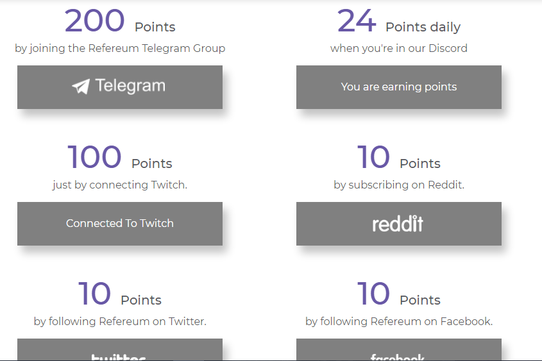Click the large "24" points number
The width and height of the screenshot is (542, 361).
click(357, 21)
